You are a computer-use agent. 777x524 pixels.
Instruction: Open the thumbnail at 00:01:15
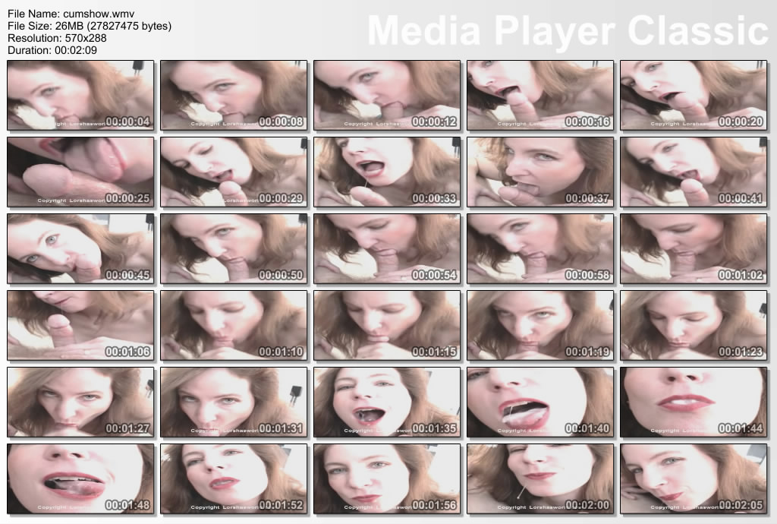387,326
